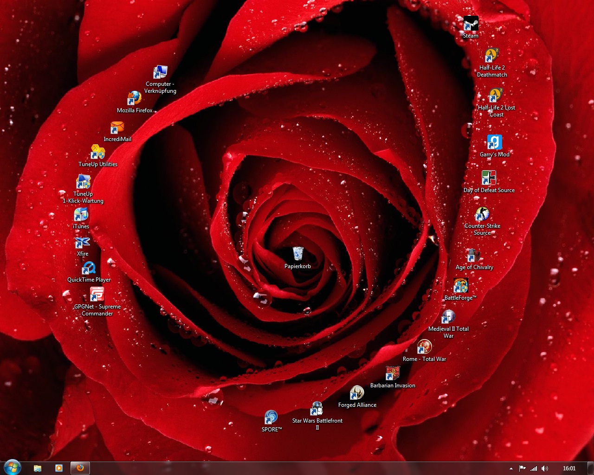
Task: Click the QuickTime Player shortcut
Action: point(89,269)
